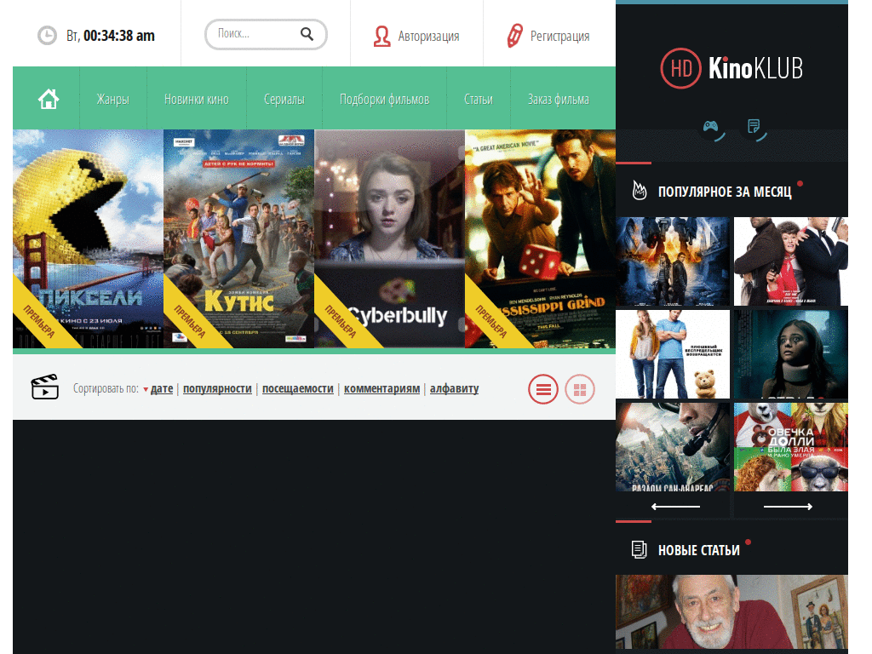The height and width of the screenshot is (654, 872).
Task: Click the flame icon near Популярное за месяц
Action: click(x=640, y=191)
